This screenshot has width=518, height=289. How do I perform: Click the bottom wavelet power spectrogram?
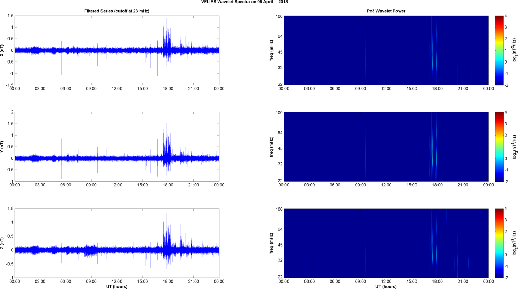coord(386,243)
